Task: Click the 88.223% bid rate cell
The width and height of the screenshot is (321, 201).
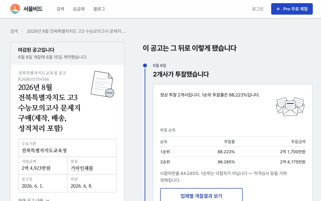Action: tap(226, 152)
